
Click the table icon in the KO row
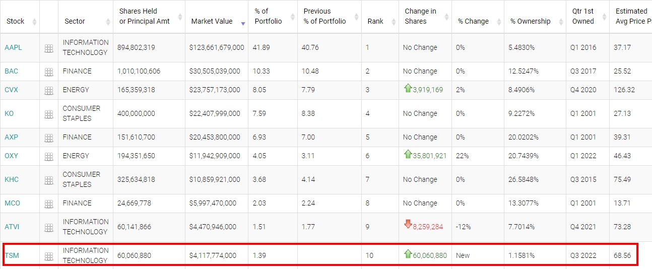click(49, 114)
